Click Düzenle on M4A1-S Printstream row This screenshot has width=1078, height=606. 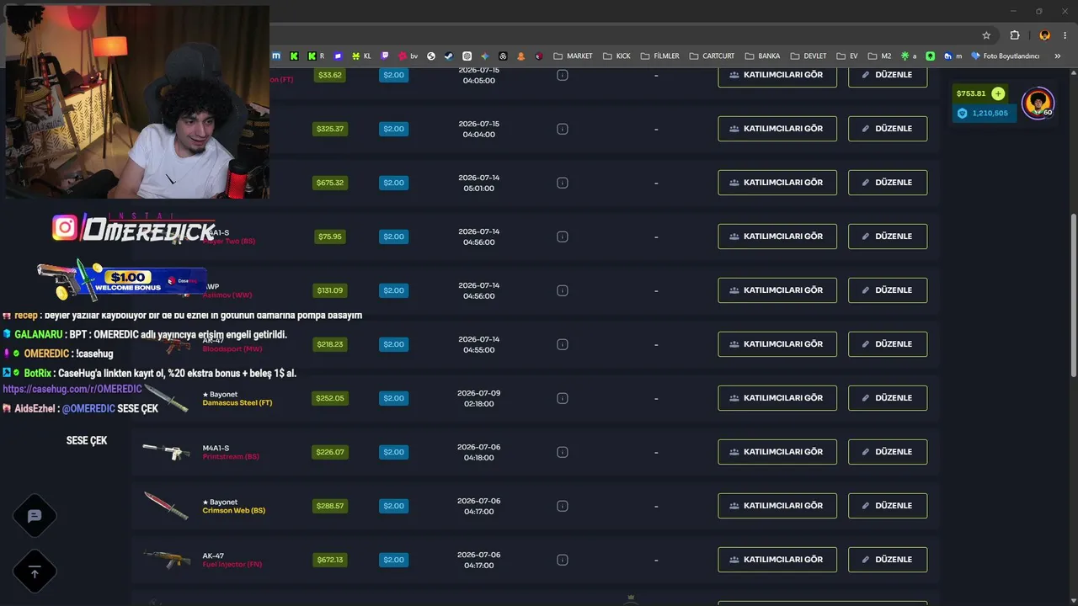coord(888,452)
